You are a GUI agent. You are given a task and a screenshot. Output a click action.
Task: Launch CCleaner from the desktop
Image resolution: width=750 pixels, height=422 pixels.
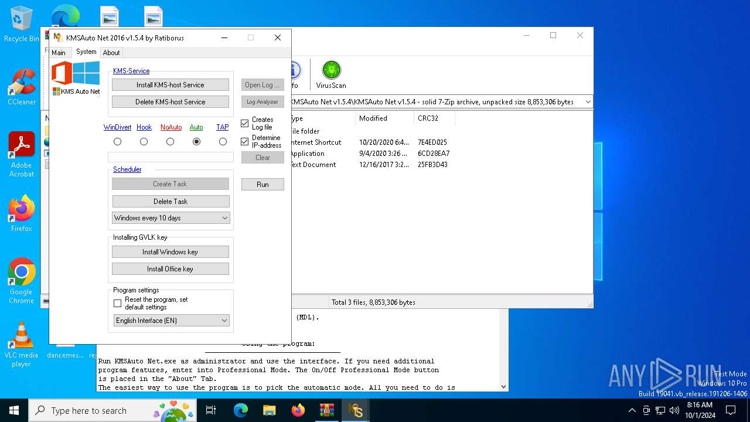22,87
